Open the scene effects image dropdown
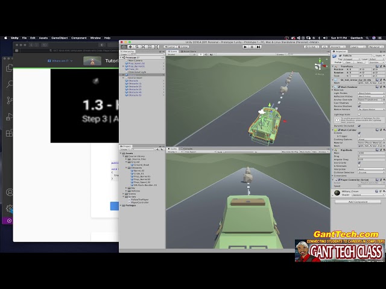Screen dimensions: 386x289 coord(212,54)
